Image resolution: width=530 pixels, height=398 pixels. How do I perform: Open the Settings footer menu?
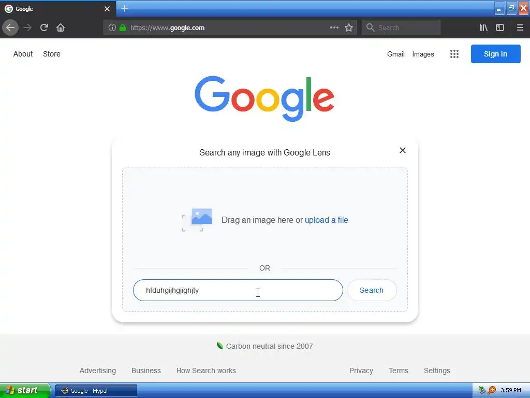click(x=437, y=371)
